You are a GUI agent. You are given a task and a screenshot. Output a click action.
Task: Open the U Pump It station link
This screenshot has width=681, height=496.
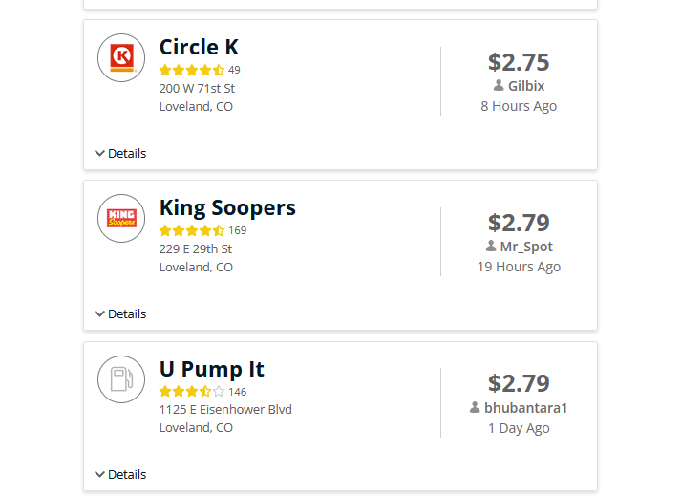pyautogui.click(x=211, y=369)
